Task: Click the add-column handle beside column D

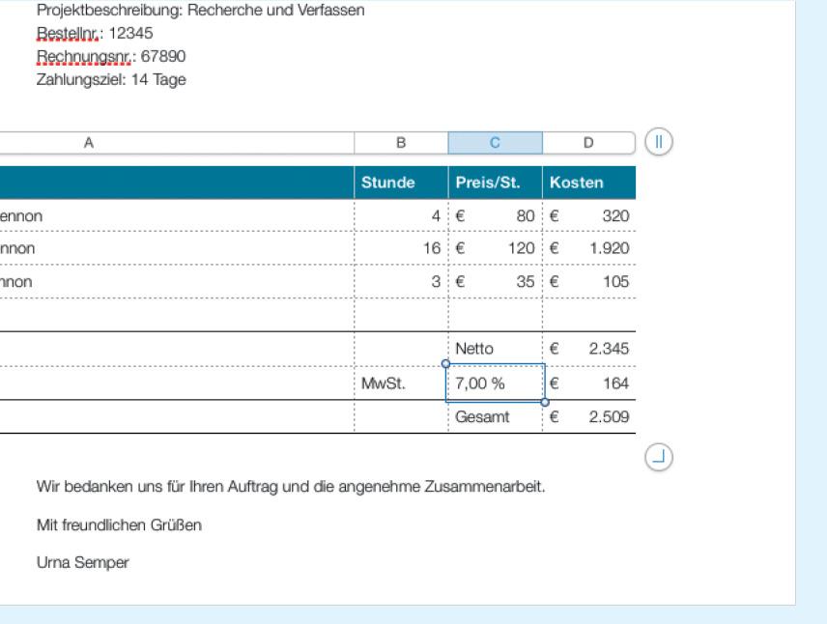Action: [x=658, y=142]
